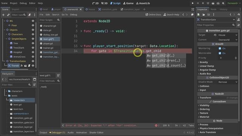Open the Editor menu
This screenshot has width=242, height=136.
pos(32,3)
